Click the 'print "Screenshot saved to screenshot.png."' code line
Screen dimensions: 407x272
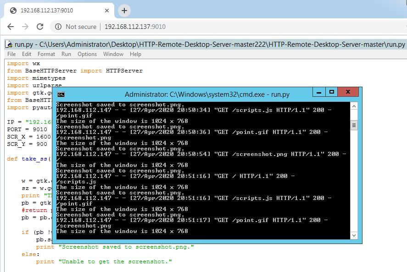115,247
